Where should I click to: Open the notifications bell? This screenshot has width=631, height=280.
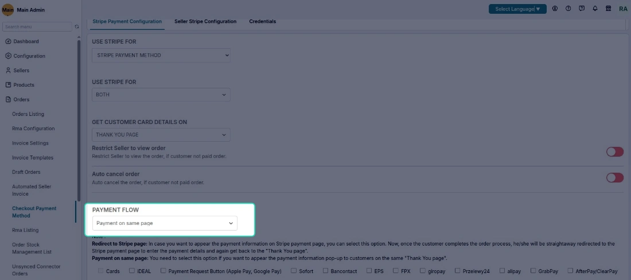(595, 9)
